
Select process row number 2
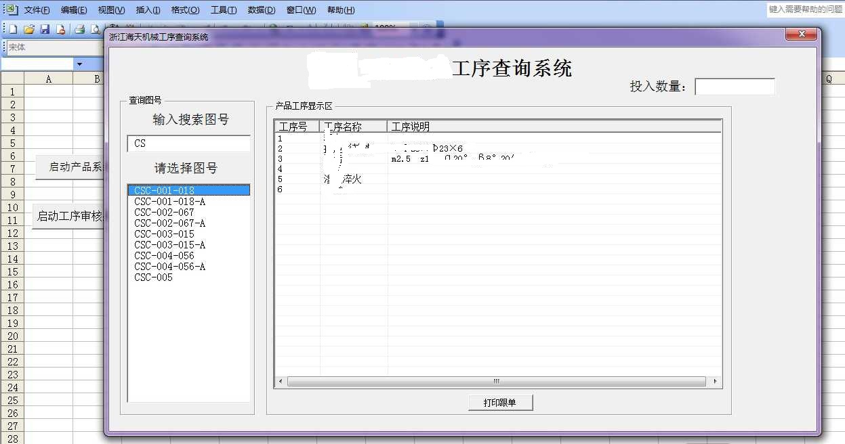(x=498, y=148)
